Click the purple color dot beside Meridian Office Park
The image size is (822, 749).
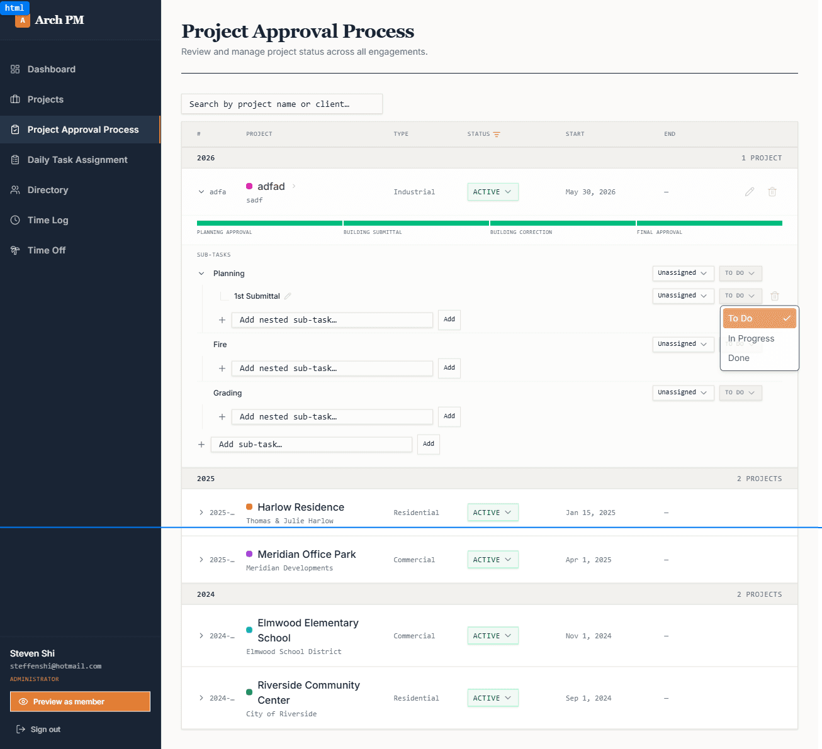[249, 554]
